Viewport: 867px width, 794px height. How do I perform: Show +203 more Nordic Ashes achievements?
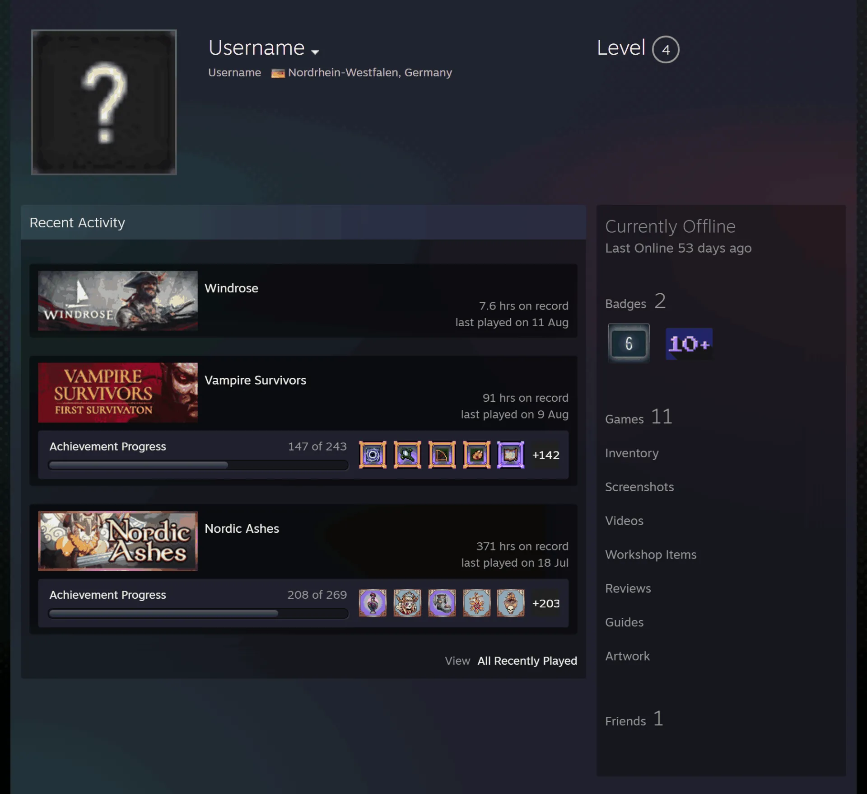545,603
